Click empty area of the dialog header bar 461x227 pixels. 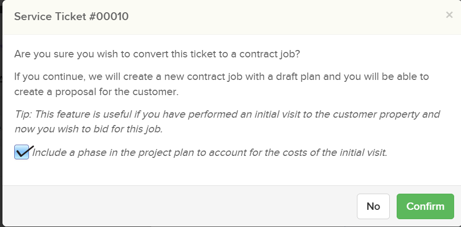point(285,17)
